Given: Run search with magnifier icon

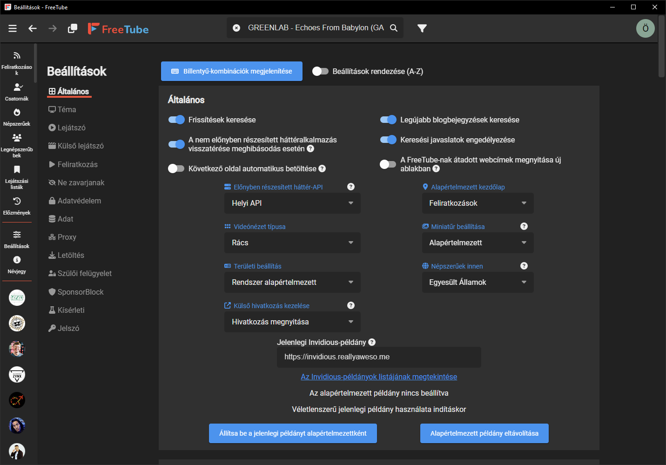Looking at the screenshot, I should (394, 28).
